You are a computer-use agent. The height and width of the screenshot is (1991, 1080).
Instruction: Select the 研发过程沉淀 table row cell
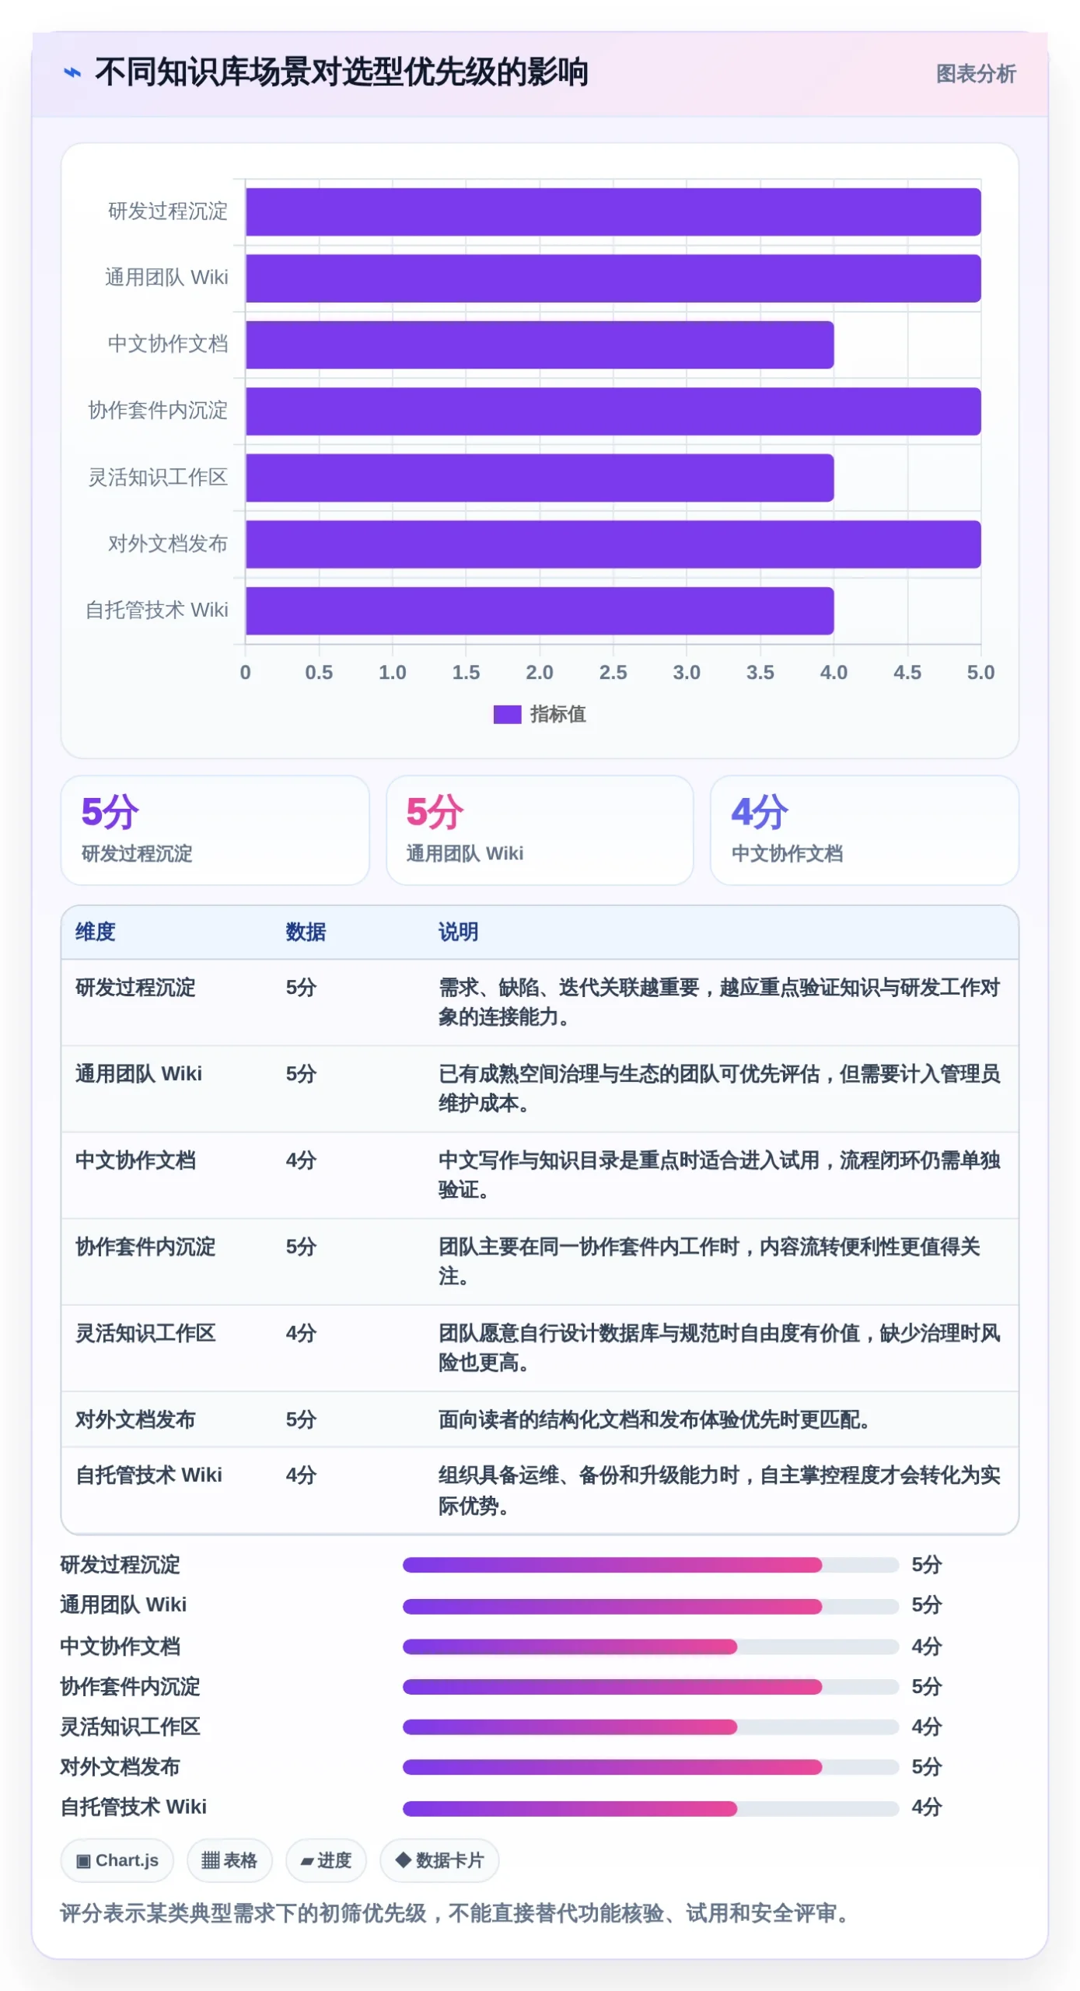135,988
